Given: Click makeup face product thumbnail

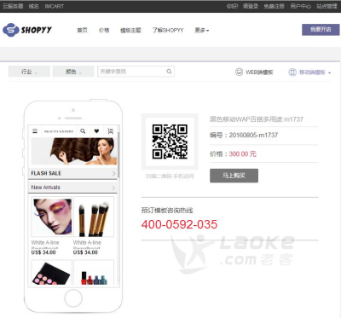Looking at the screenshot, I should tap(51, 217).
